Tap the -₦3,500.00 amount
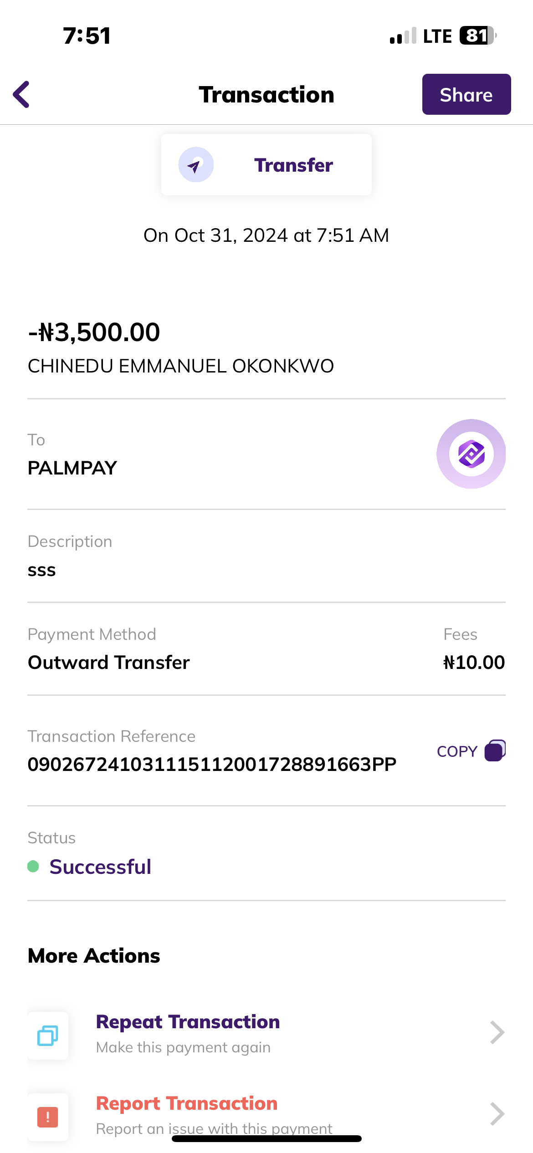Viewport: 533px width, 1153px height. (94, 332)
